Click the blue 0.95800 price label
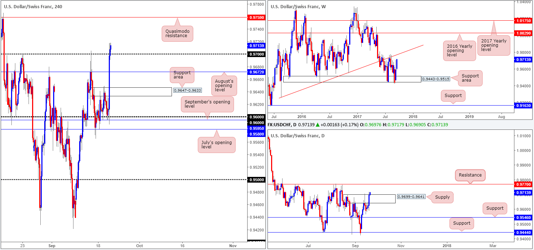Screen dimensions: 534x250 click(257, 134)
